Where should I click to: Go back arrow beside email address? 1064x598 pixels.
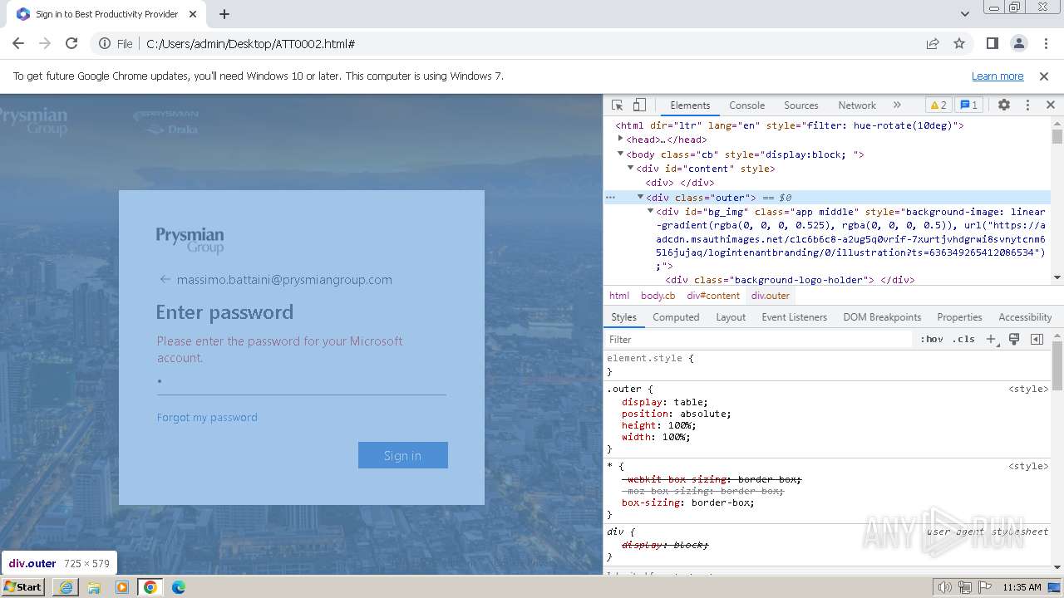click(x=165, y=279)
